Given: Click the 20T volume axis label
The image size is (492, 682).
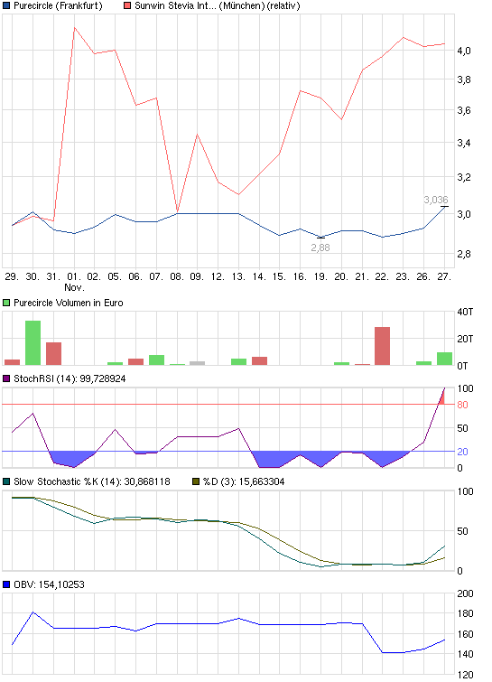Looking at the screenshot, I should pos(465,339).
